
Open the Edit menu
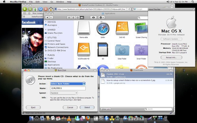[37, 2]
